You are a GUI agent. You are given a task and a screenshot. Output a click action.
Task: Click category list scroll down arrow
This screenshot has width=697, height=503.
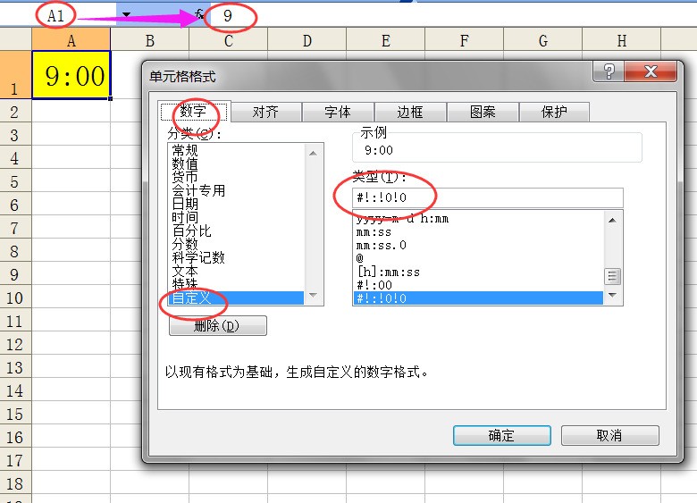pyautogui.click(x=313, y=296)
